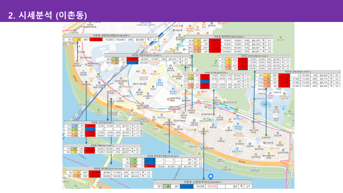Select the 110,000 cell in 북한강성원 table
This screenshot has width=343, height=193.
[x=120, y=40]
